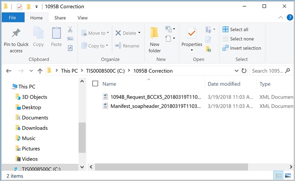Click the Pin to Quick access icon
The width and height of the screenshot is (295, 181).
click(16, 34)
